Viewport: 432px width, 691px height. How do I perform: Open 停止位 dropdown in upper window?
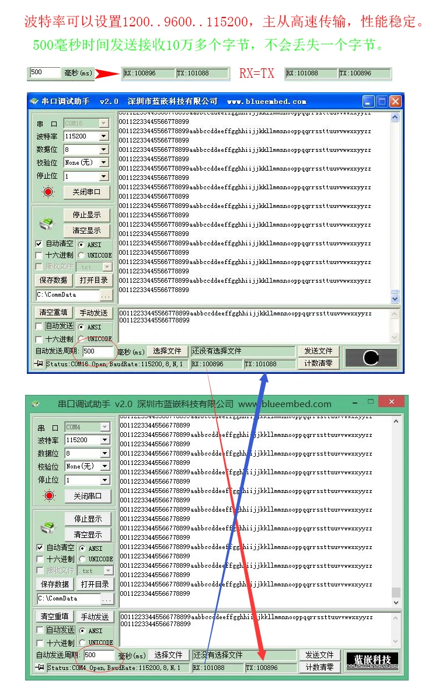click(104, 176)
